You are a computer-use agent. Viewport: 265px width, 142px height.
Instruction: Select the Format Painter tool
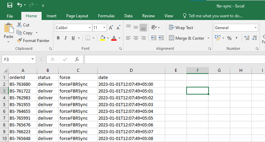click(x=33, y=41)
